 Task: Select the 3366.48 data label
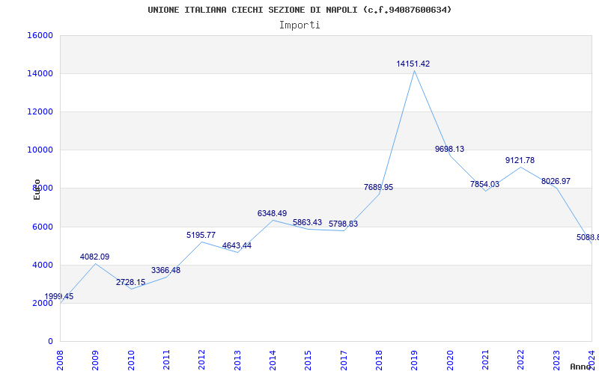click(x=165, y=270)
